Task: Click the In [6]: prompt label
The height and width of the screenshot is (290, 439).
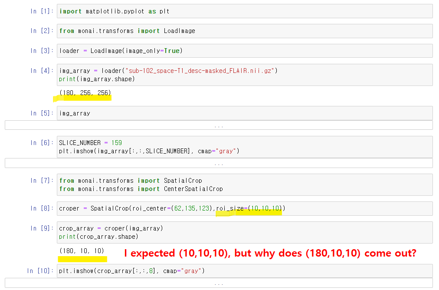Action: (42, 143)
